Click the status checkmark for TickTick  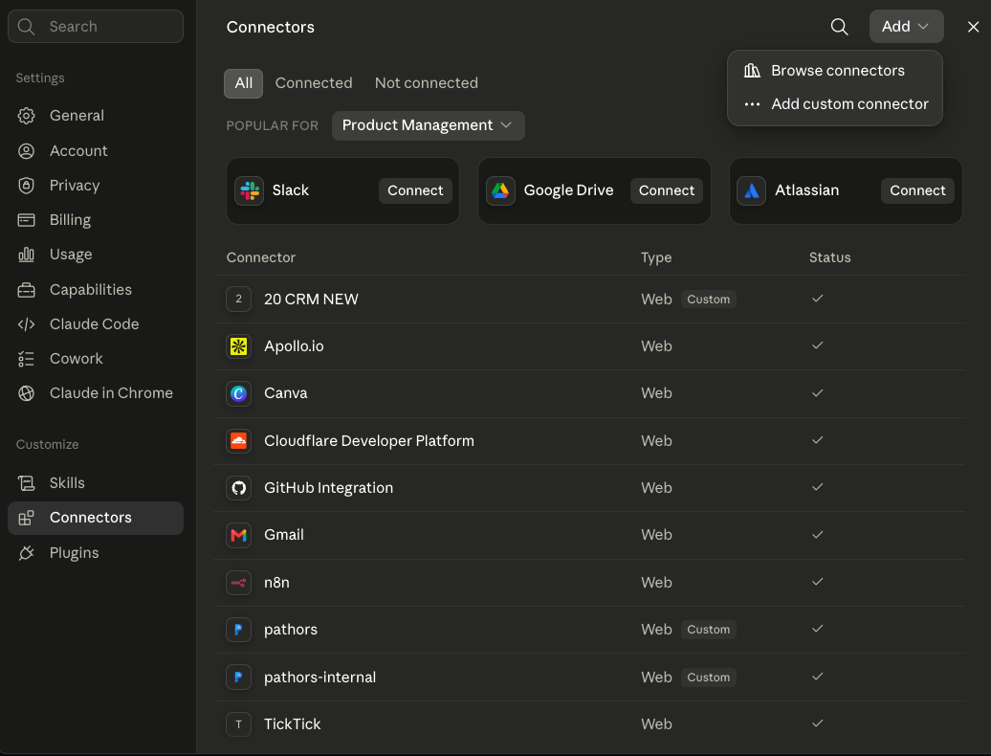pos(817,723)
